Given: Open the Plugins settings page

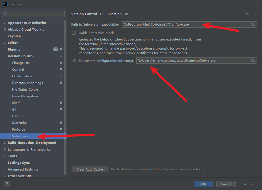Looking at the screenshot, I should [14, 49].
